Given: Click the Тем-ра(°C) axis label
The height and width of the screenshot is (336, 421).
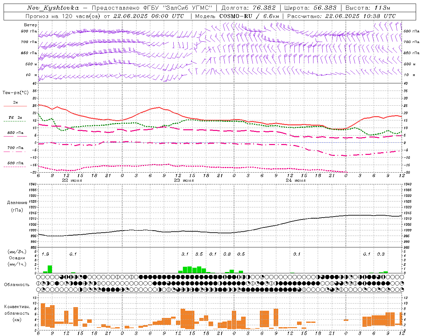Looking at the screenshot, I should [x=15, y=93].
